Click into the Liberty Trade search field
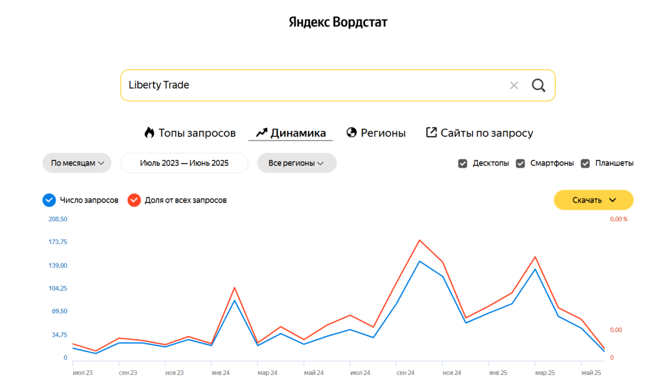Image resolution: width=664 pixels, height=391 pixels. [311, 85]
